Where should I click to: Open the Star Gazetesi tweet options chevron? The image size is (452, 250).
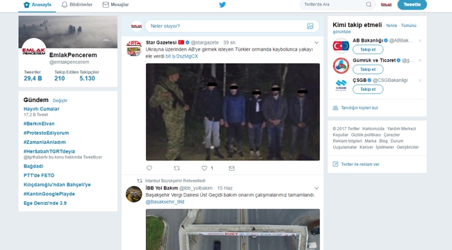[316, 42]
